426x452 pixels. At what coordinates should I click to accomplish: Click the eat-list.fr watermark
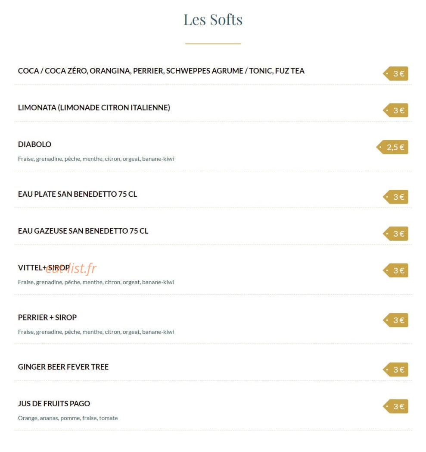[71, 268]
